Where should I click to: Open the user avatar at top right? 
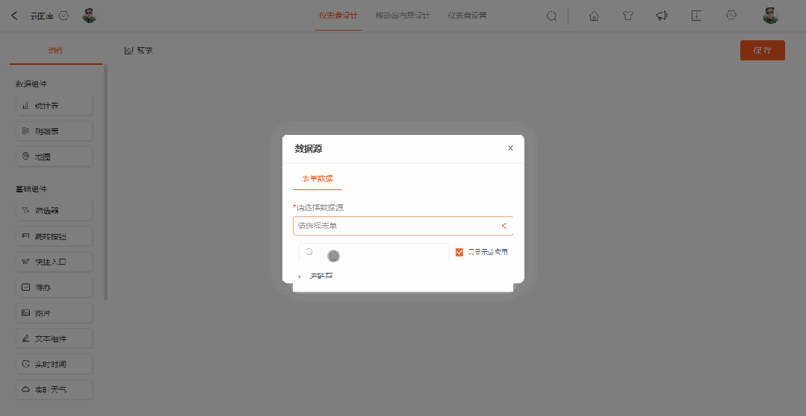(x=771, y=16)
